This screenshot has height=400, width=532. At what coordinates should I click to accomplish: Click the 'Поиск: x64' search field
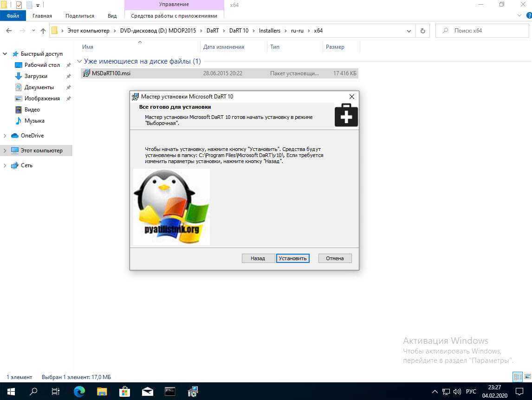(483, 31)
